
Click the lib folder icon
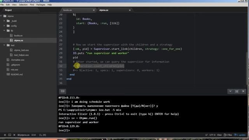[8, 30]
